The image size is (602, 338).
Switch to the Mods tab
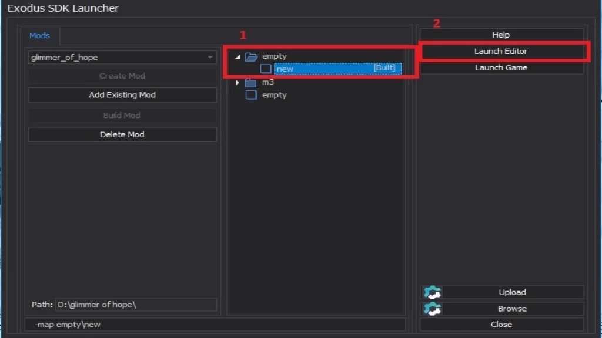39,36
